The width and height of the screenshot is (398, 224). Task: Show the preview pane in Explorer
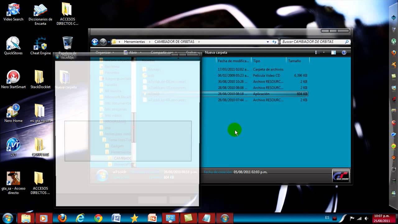pyautogui.click(x=333, y=53)
